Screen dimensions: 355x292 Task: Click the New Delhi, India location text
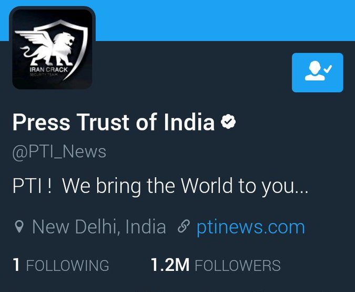click(99, 227)
